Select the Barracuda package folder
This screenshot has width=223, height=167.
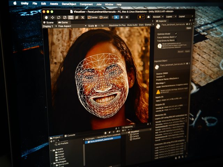click(62, 164)
